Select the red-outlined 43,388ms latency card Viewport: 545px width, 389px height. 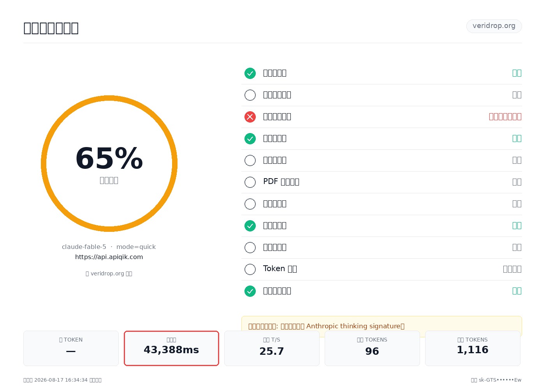tap(171, 348)
